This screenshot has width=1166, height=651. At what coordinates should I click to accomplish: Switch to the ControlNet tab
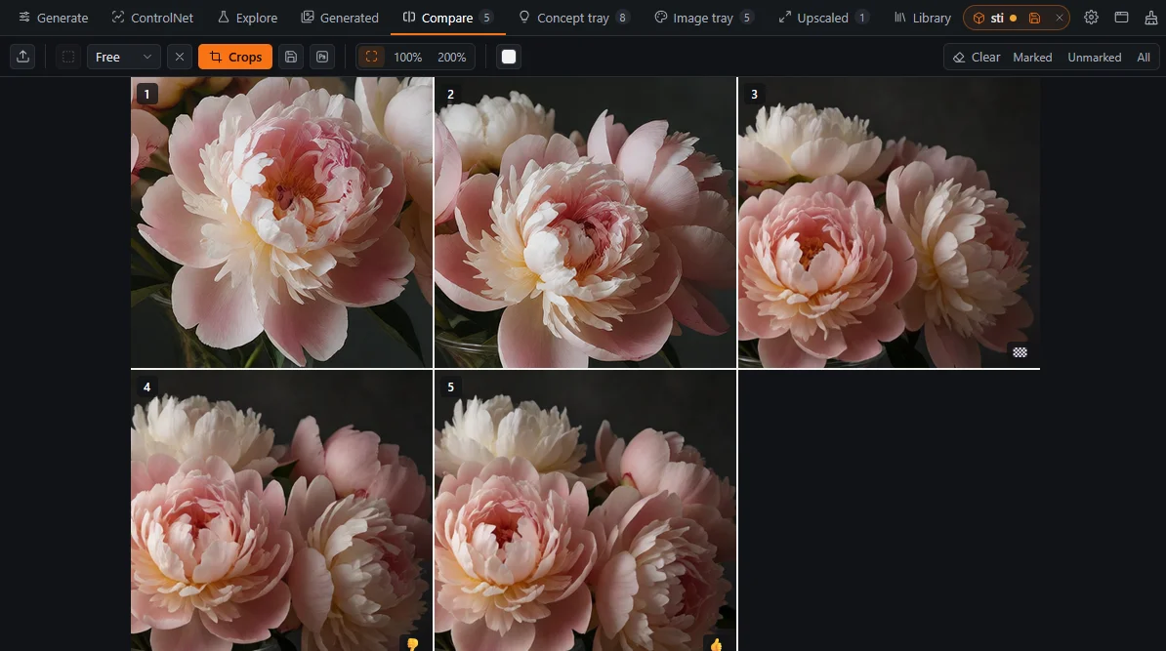[152, 18]
